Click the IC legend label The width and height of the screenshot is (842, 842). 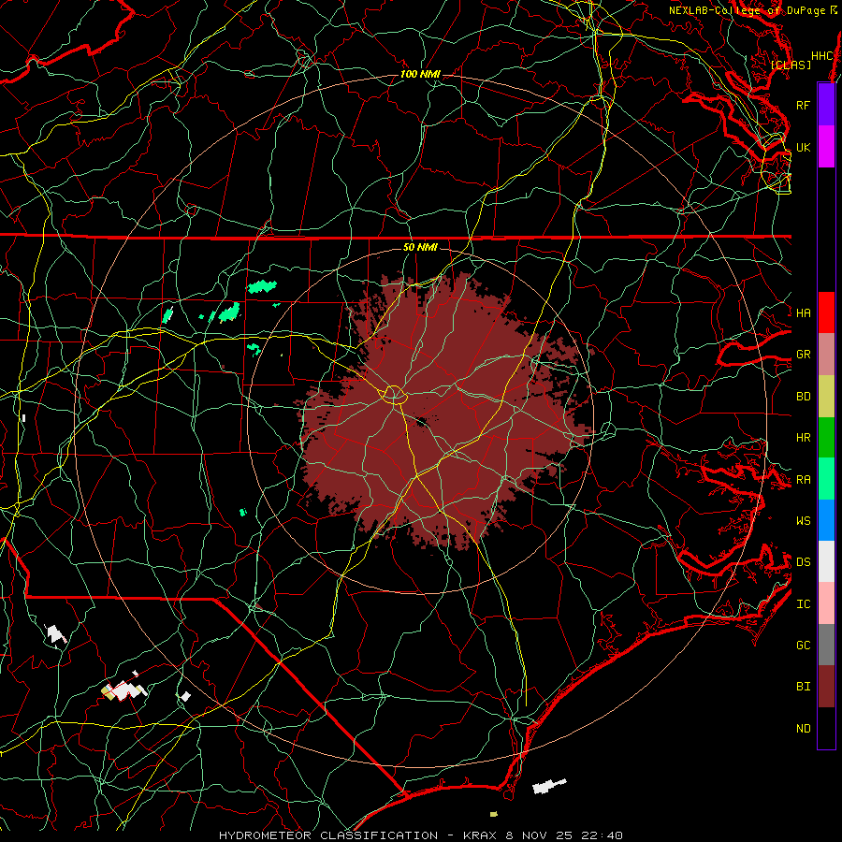(803, 603)
